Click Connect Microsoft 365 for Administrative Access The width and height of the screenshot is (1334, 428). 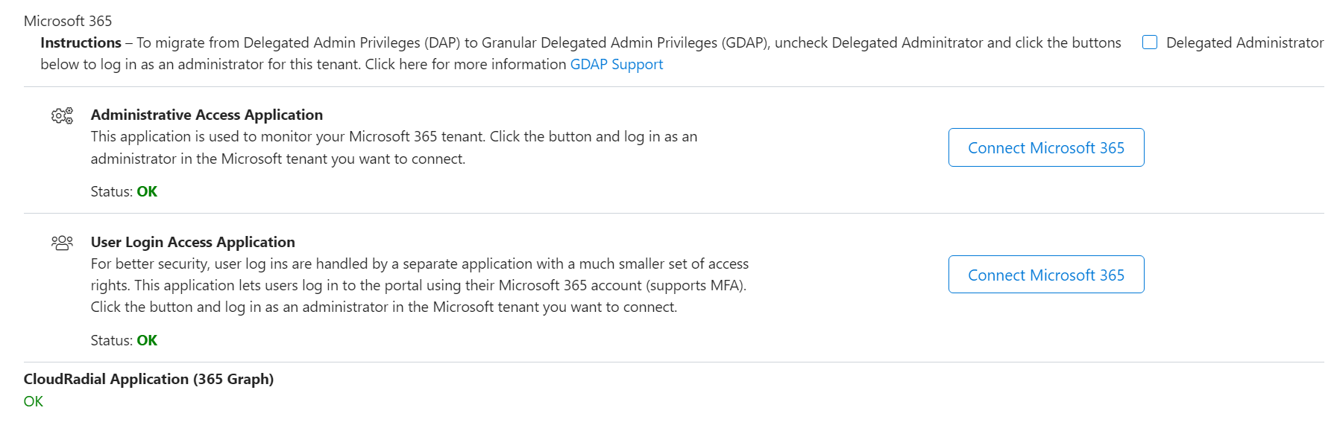tap(1046, 147)
